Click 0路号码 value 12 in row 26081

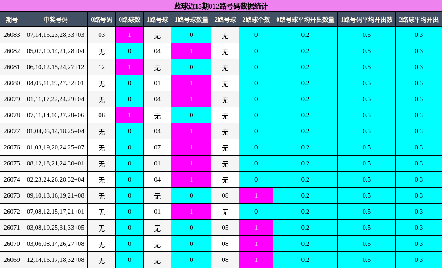tap(101, 67)
